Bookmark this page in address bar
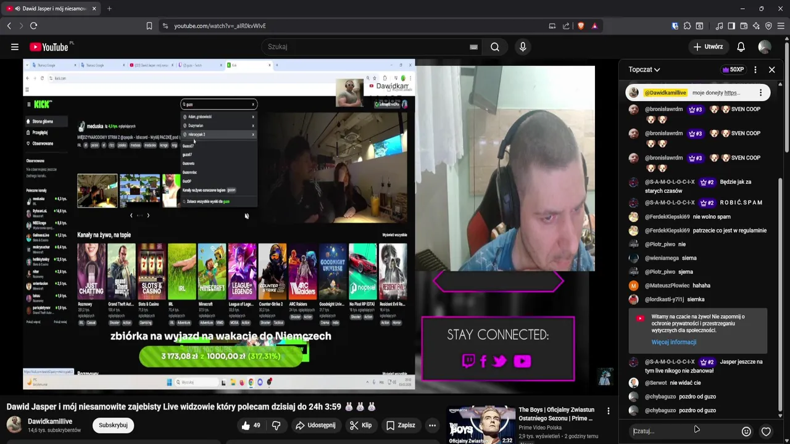This screenshot has height=444, width=790. [149, 26]
